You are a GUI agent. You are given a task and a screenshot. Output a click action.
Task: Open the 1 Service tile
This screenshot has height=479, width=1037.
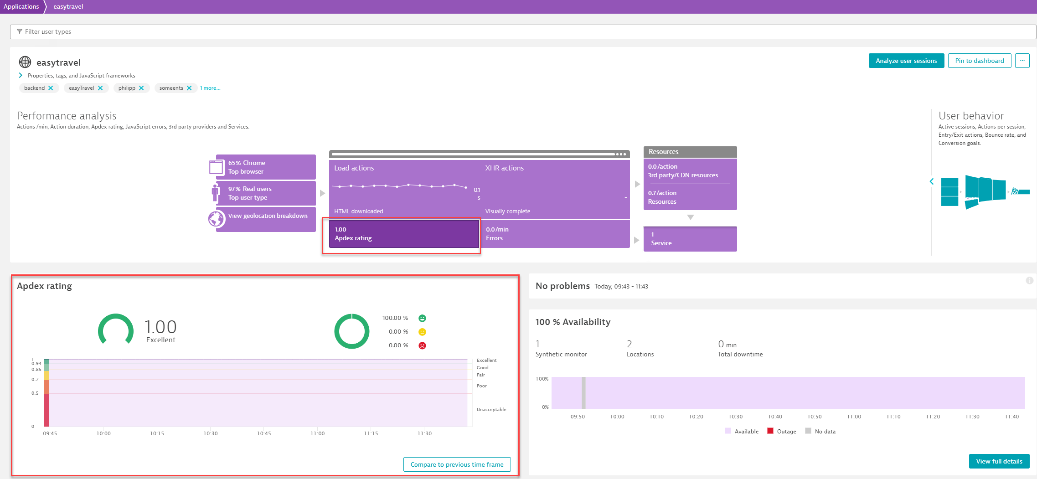click(x=690, y=239)
